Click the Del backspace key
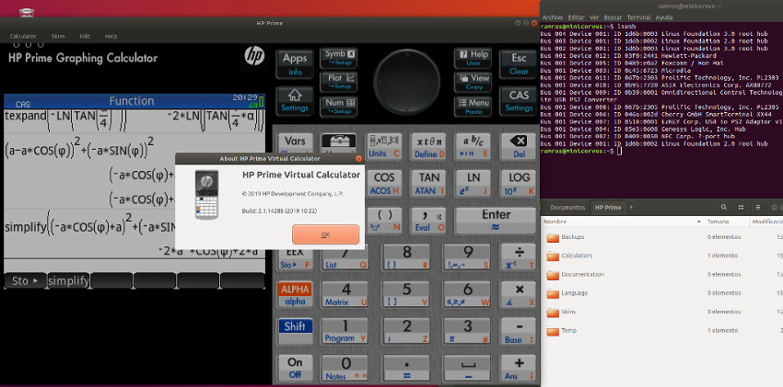The image size is (783, 387). 519,146
